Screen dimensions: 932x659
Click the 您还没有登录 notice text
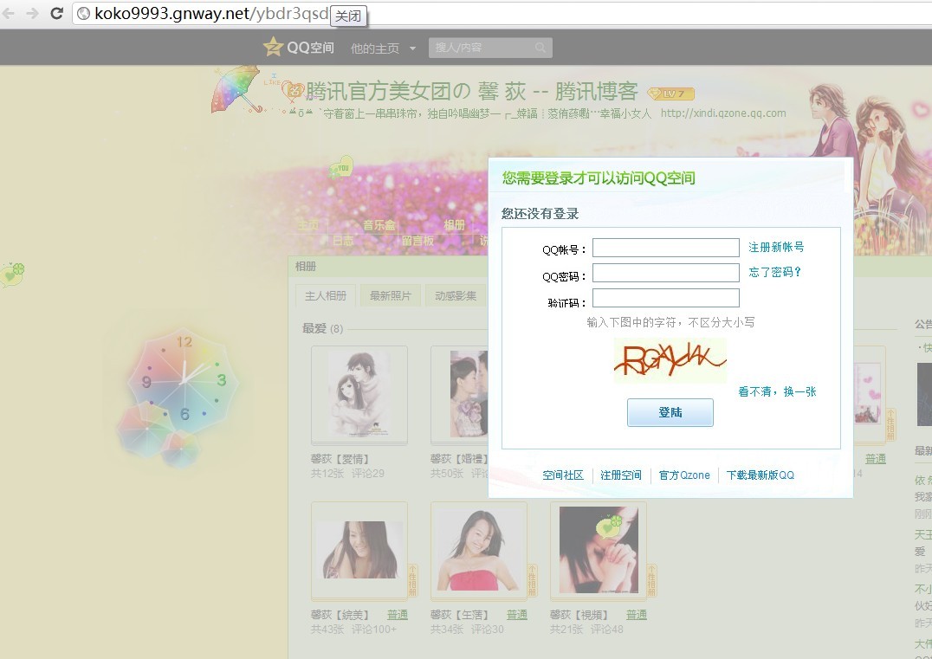pos(540,213)
